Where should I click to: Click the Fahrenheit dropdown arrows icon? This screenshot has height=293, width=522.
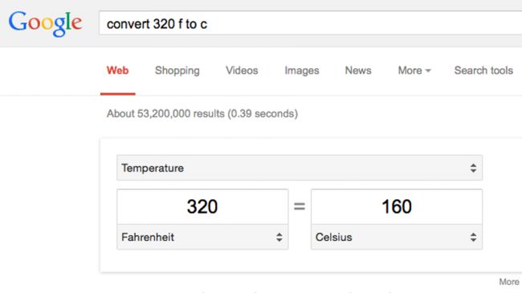279,237
